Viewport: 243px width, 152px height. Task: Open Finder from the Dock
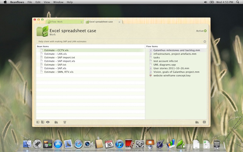(27, 144)
